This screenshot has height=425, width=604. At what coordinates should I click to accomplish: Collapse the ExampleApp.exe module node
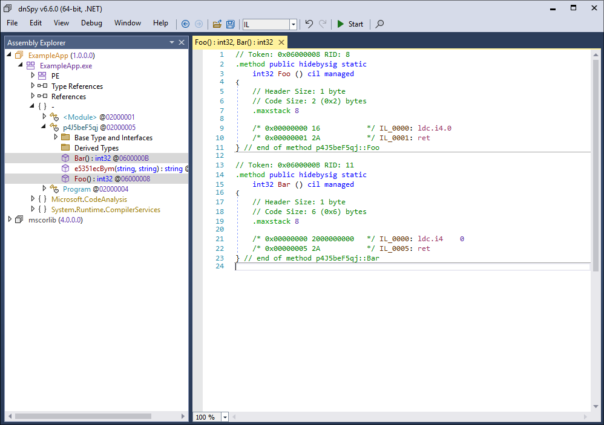click(x=21, y=65)
